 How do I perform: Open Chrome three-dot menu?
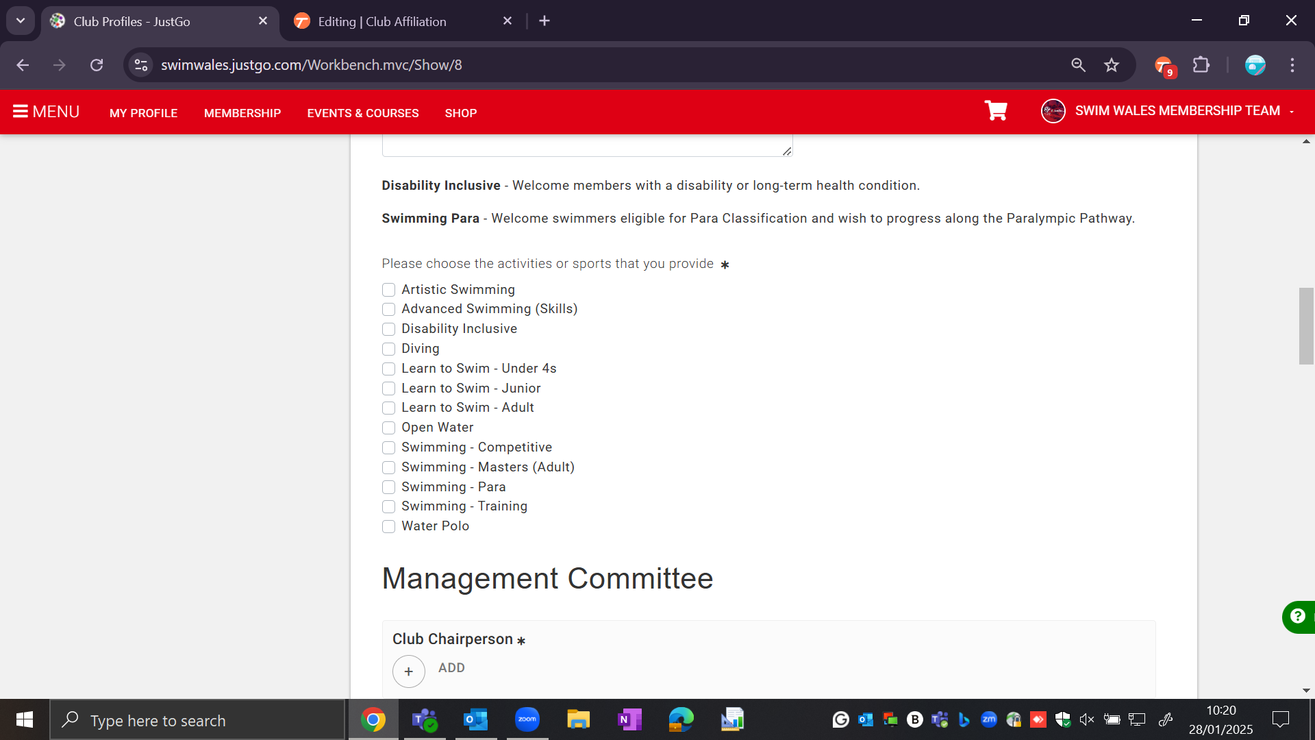pos(1292,65)
